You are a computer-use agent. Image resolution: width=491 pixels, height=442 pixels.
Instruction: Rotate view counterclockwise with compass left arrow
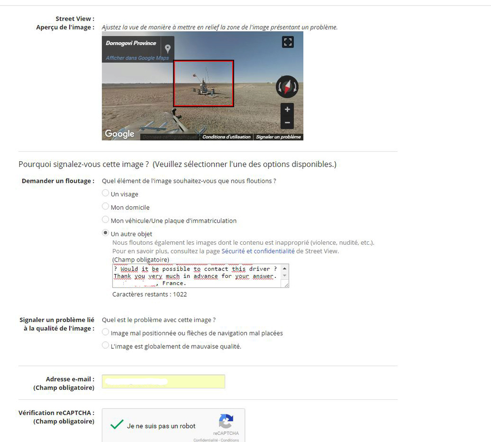(280, 87)
